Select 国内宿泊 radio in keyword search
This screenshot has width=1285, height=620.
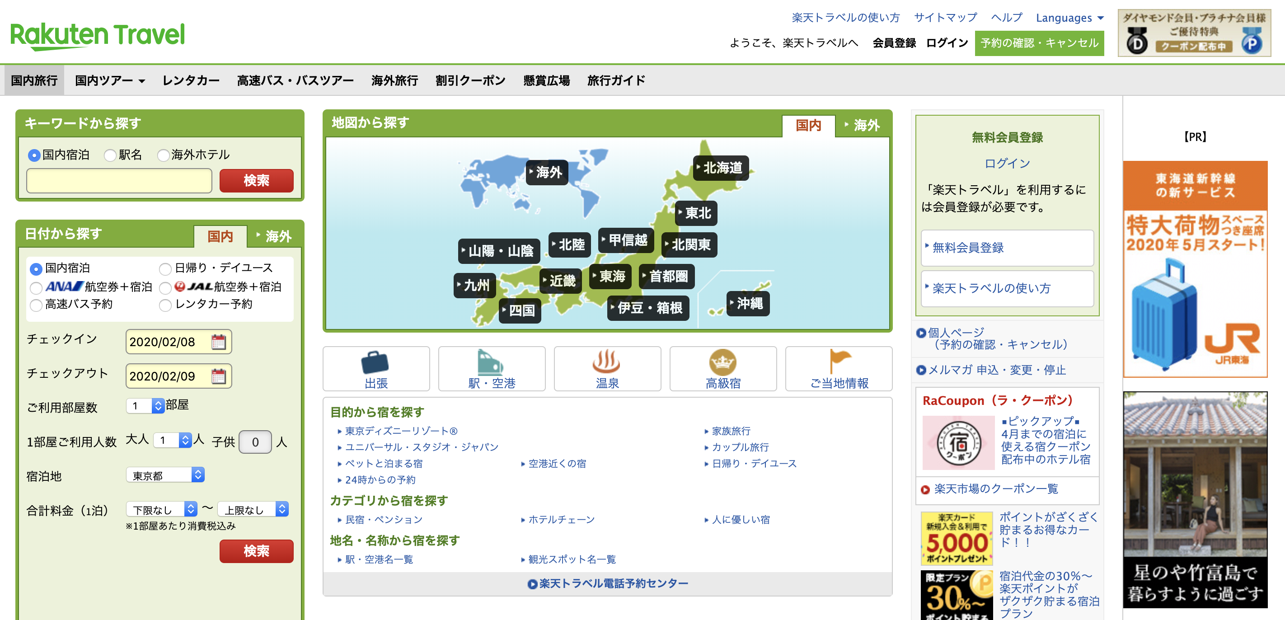click(34, 155)
